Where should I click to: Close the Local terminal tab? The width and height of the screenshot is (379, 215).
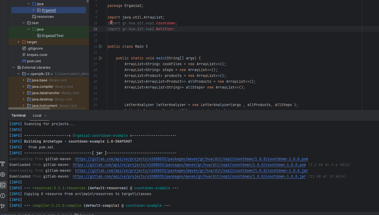(x=46, y=116)
